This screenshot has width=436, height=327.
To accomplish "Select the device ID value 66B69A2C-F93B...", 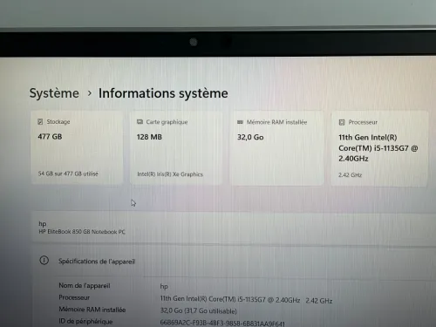I will coord(222,323).
